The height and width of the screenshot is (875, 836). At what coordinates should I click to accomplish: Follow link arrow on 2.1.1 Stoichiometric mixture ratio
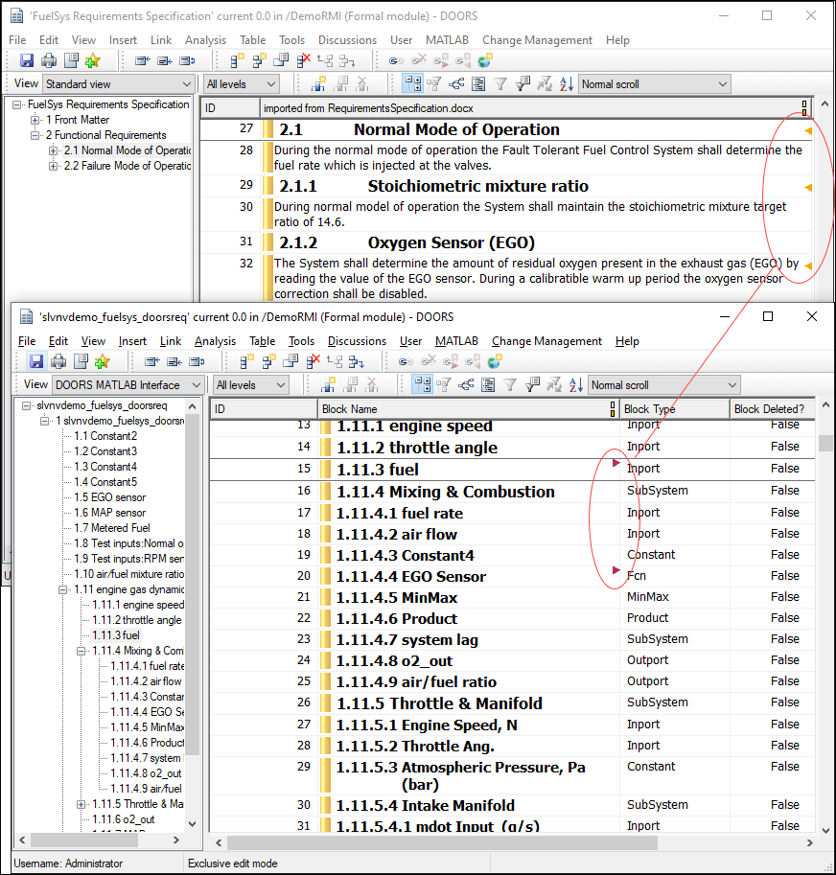pos(807,188)
